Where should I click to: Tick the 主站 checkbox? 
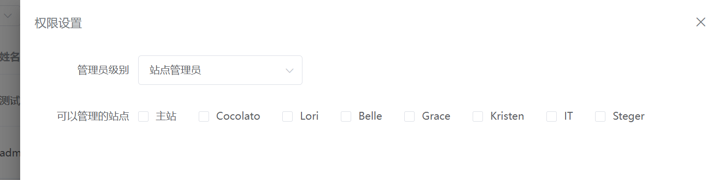[x=144, y=116]
